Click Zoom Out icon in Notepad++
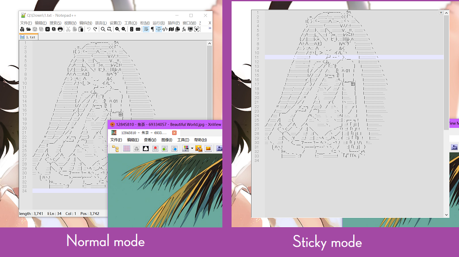459x257 pixels. [124, 29]
